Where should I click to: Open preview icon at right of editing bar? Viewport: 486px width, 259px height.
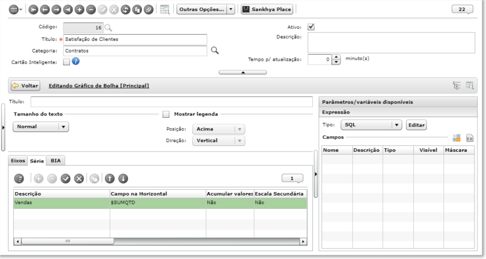coord(470,85)
